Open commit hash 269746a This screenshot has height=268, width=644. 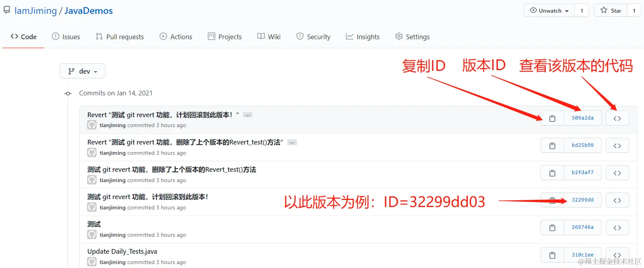(x=582, y=227)
